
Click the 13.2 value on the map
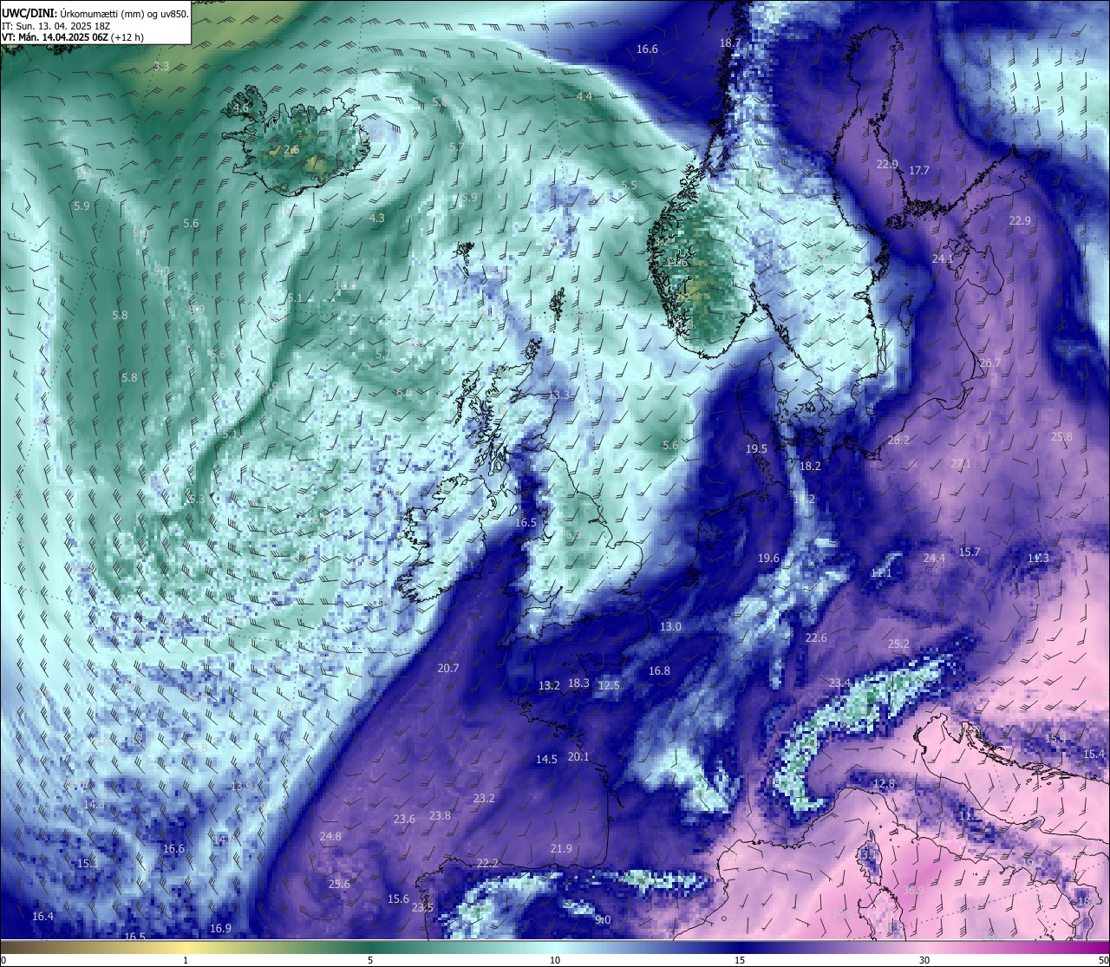tap(549, 685)
